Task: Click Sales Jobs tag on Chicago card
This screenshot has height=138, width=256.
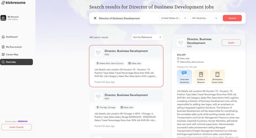Action: coord(127,107)
